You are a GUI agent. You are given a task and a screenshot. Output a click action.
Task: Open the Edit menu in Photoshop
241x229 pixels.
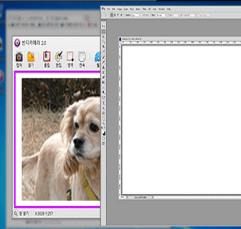[x=113, y=9]
